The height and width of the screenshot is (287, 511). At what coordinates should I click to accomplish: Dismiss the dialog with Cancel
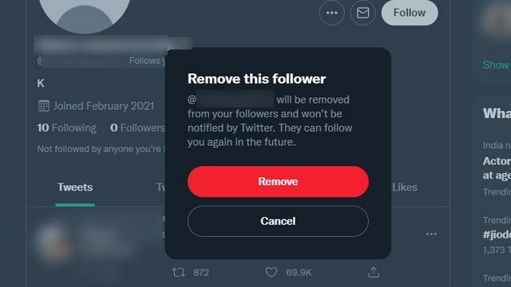coord(278,222)
